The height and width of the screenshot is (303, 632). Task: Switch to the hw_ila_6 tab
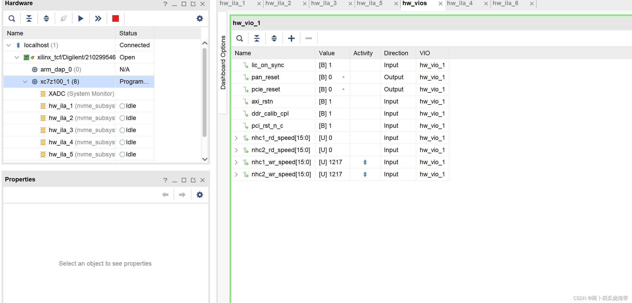(x=505, y=3)
